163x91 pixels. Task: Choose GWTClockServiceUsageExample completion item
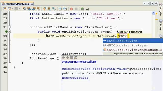tap(133, 50)
